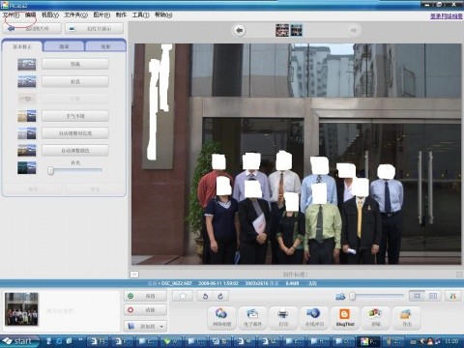Click the straighten preview thumbnail icon
The height and width of the screenshot is (348, 464).
pyautogui.click(x=27, y=81)
